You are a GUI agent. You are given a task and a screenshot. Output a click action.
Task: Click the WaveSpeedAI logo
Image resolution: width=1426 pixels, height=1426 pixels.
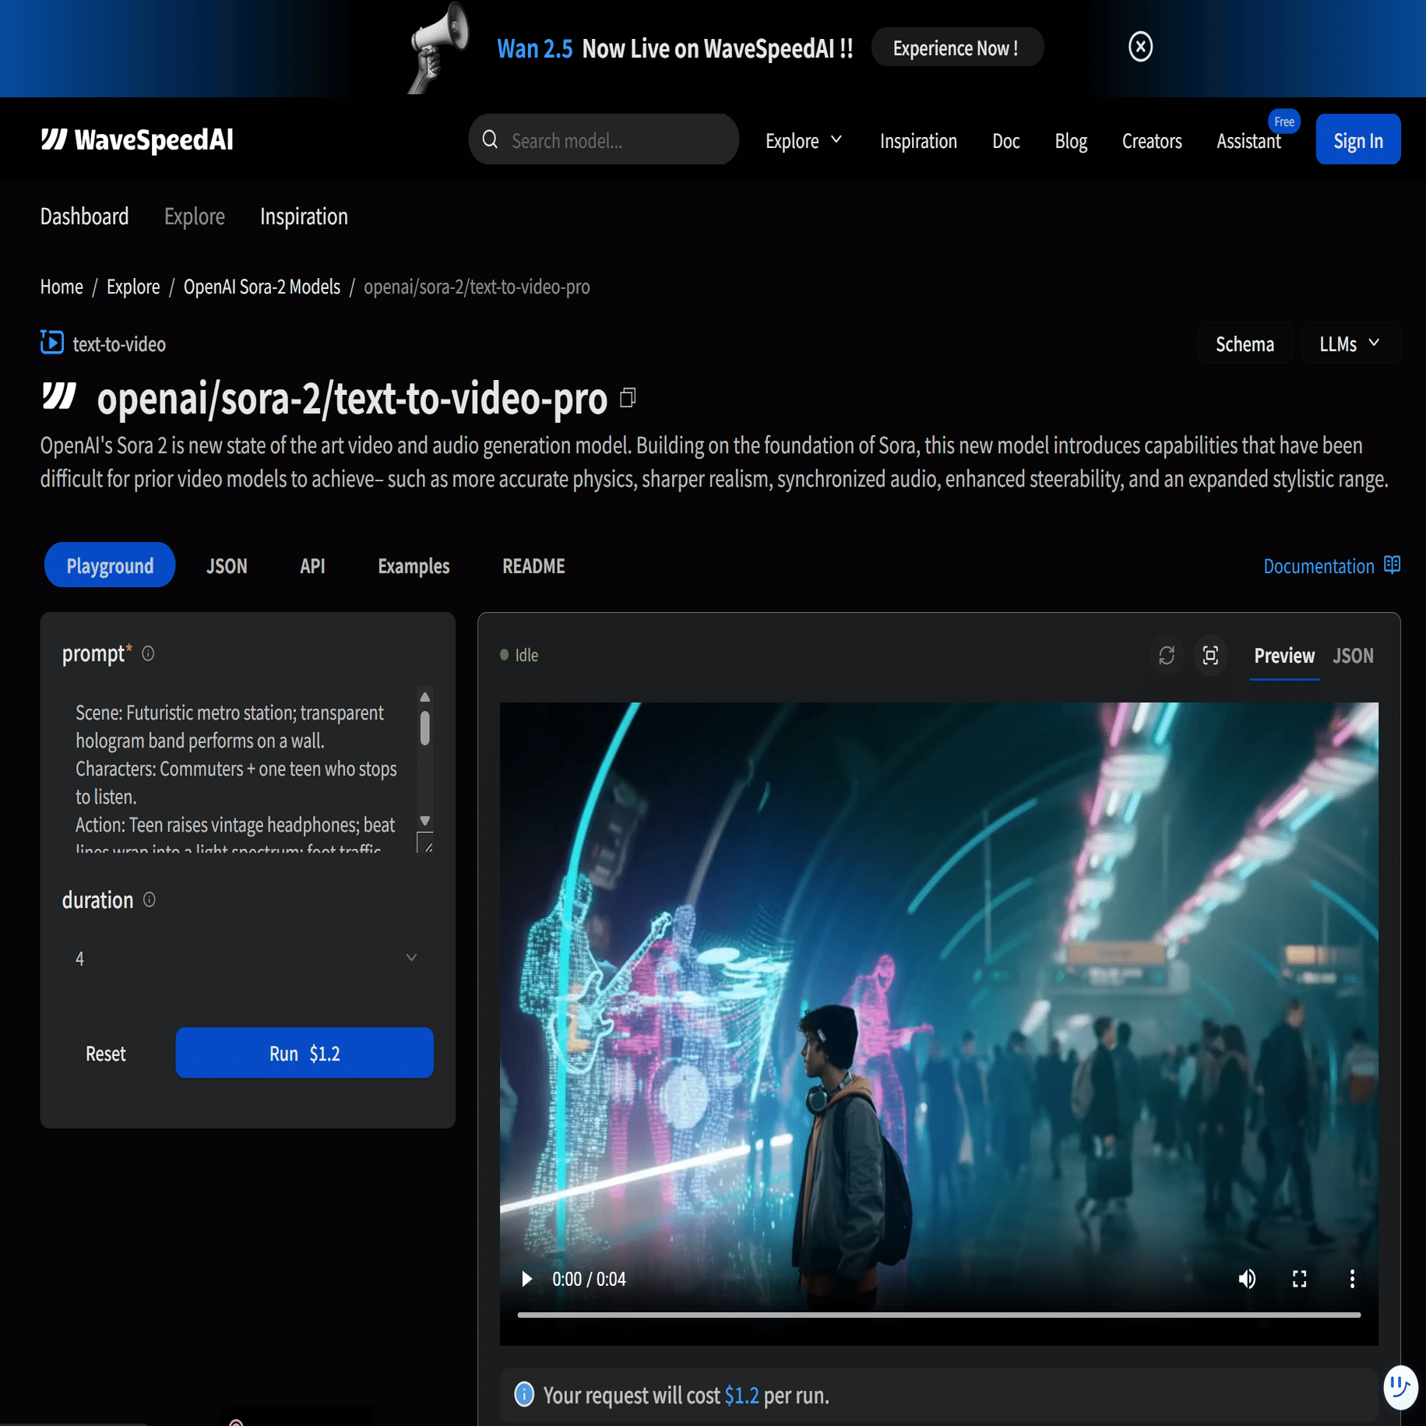coord(137,140)
